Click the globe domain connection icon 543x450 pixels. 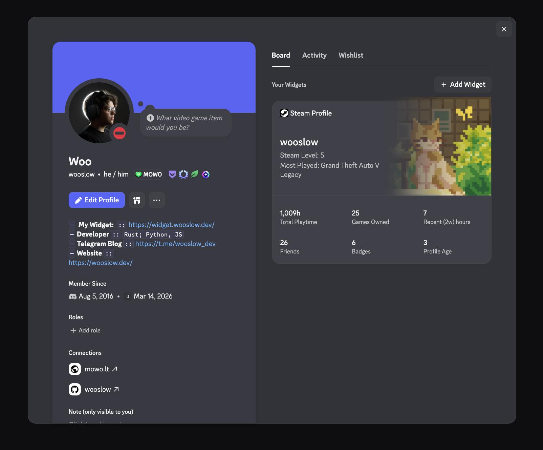tap(75, 369)
